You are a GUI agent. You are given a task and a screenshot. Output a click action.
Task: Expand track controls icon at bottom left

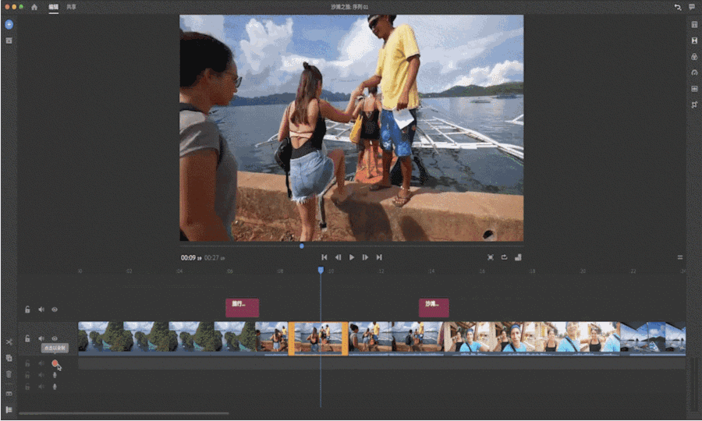point(9,409)
